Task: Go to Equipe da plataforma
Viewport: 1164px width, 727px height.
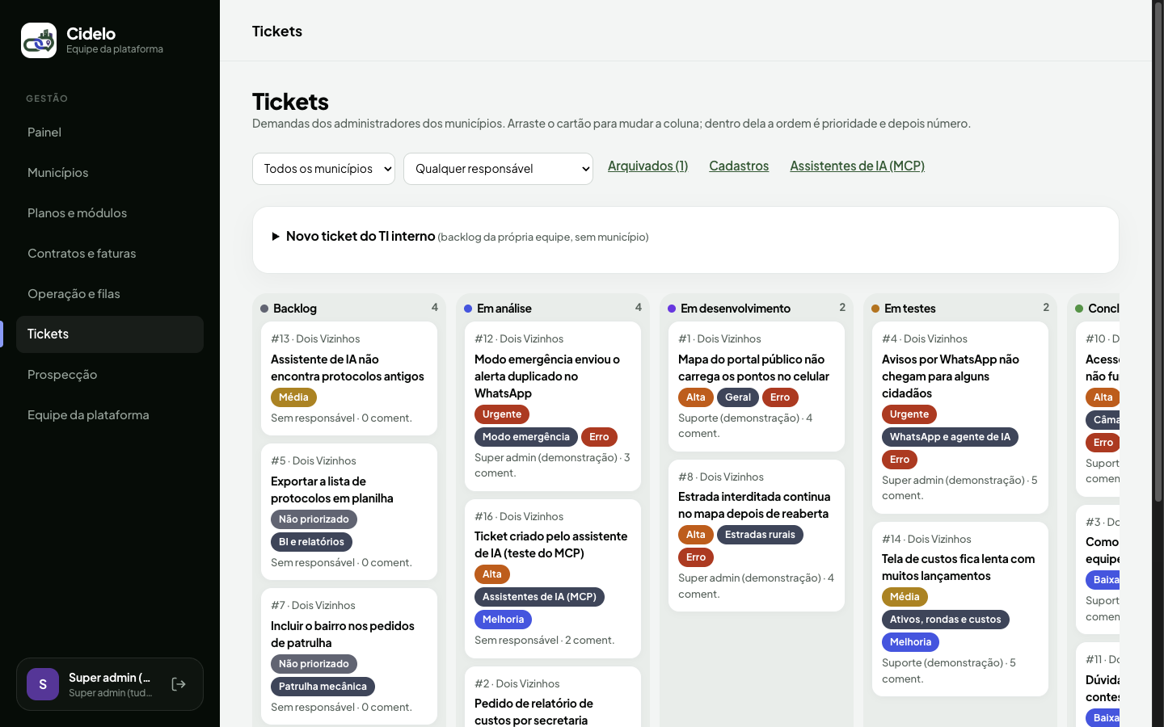Action: coord(110,415)
